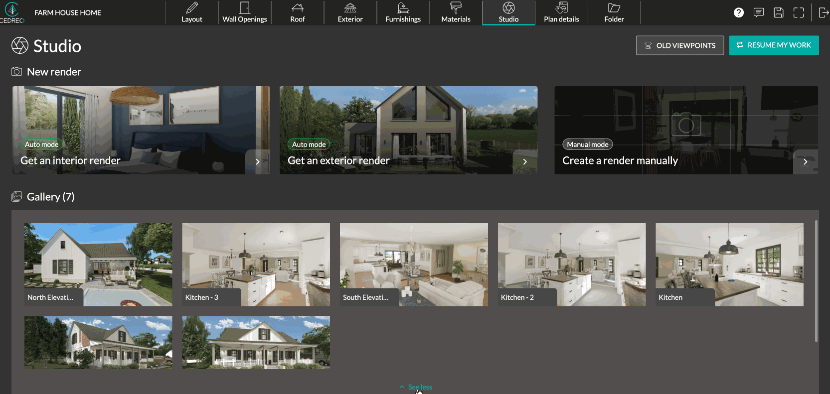Click the Cedreo logo icon
This screenshot has height=394, width=830.
coord(12,12)
